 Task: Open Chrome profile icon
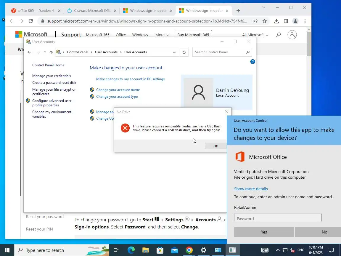click(295, 21)
